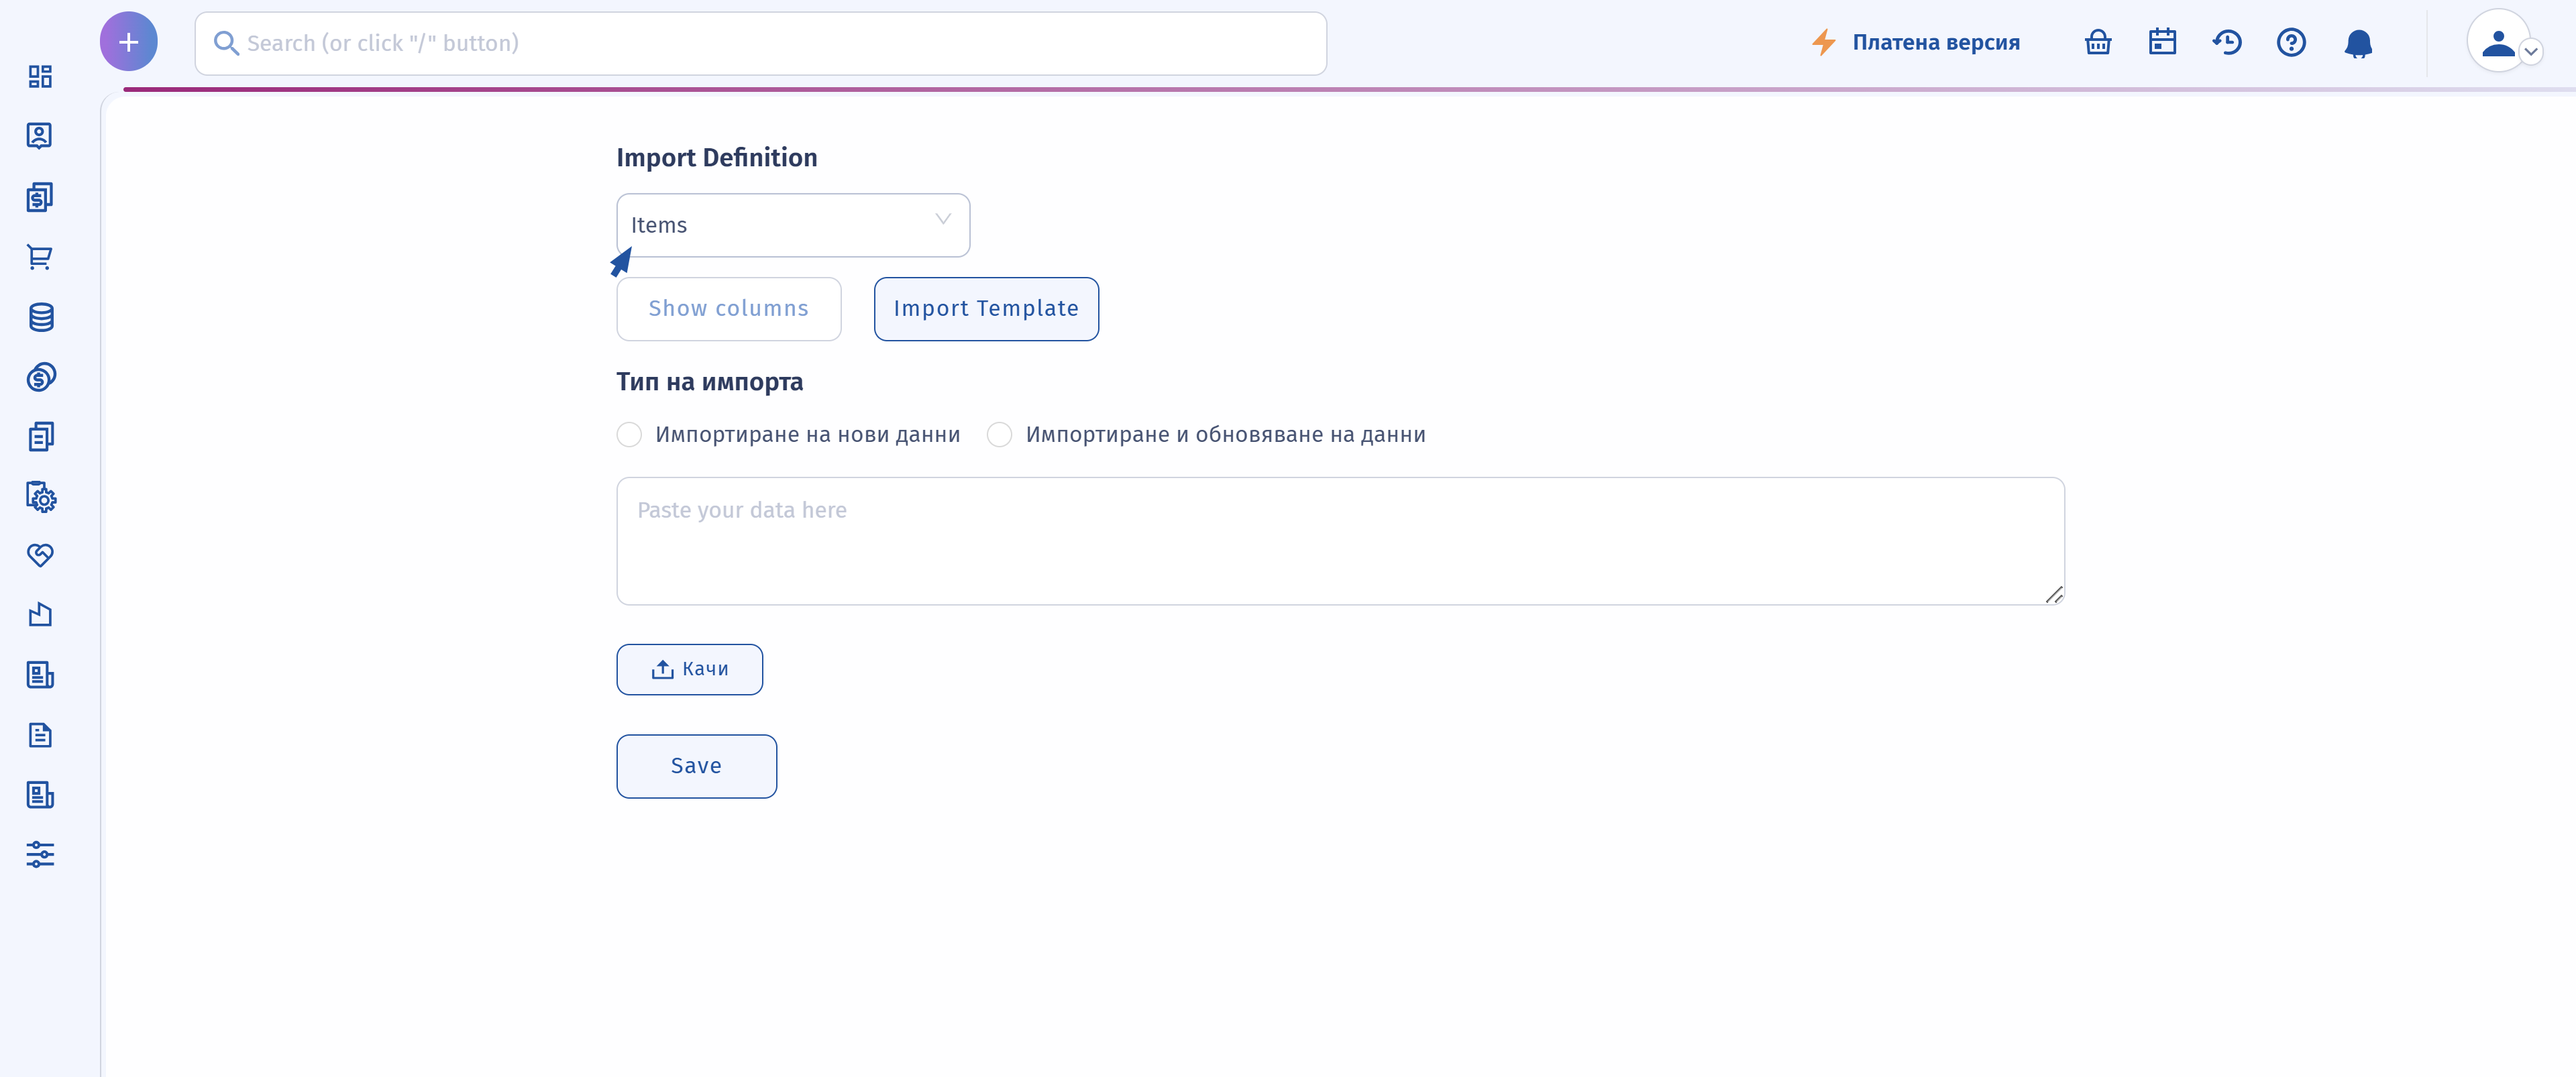Viewport: 2576px width, 1077px height.
Task: Click the Качи upload button
Action: (690, 669)
